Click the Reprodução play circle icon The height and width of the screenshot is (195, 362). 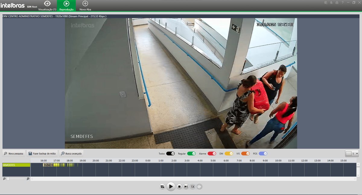[66, 3]
